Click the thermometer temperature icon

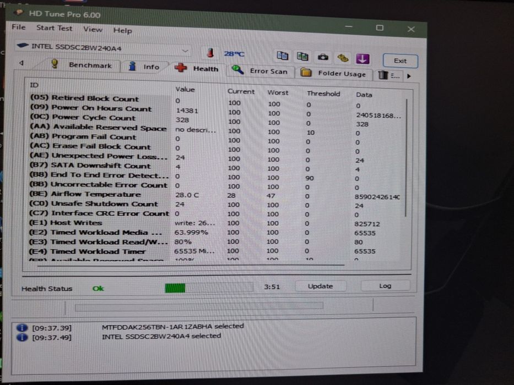210,52
